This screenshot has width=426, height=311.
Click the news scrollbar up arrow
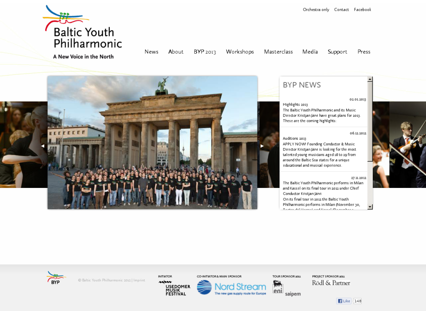(370, 79)
